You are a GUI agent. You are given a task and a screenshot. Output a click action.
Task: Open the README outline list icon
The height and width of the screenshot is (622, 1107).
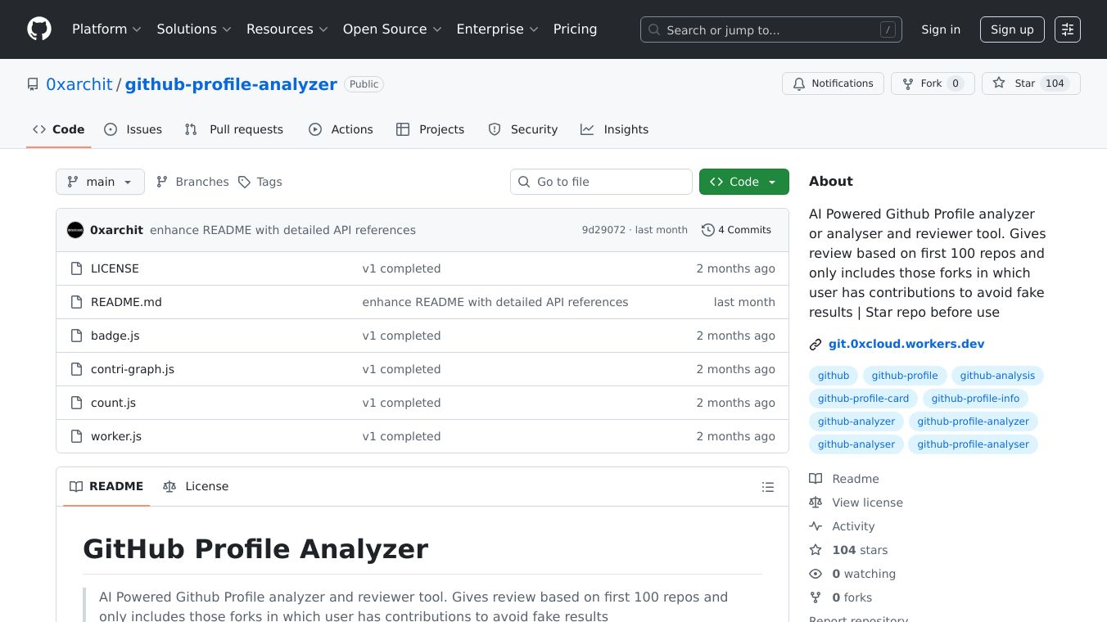(767, 487)
